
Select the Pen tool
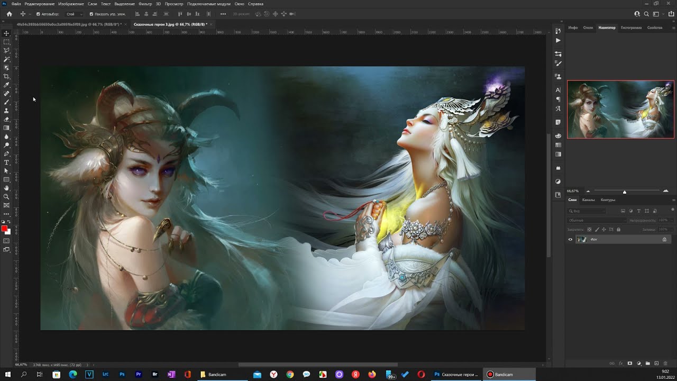pos(6,154)
